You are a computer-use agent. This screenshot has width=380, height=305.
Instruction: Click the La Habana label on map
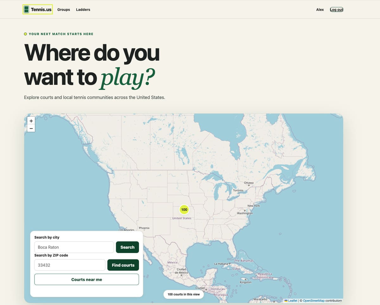(221, 264)
